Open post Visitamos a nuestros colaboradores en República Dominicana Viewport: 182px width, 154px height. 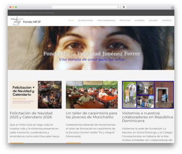point(147,117)
